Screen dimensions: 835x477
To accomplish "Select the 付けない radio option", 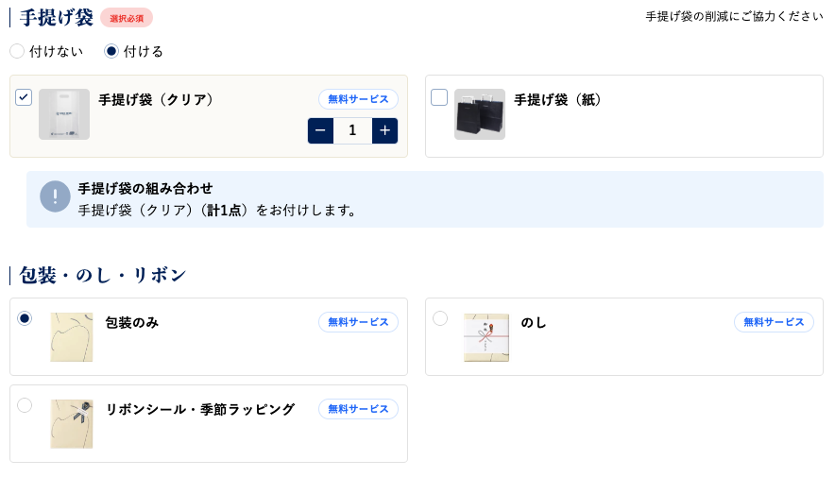I will click(17, 51).
